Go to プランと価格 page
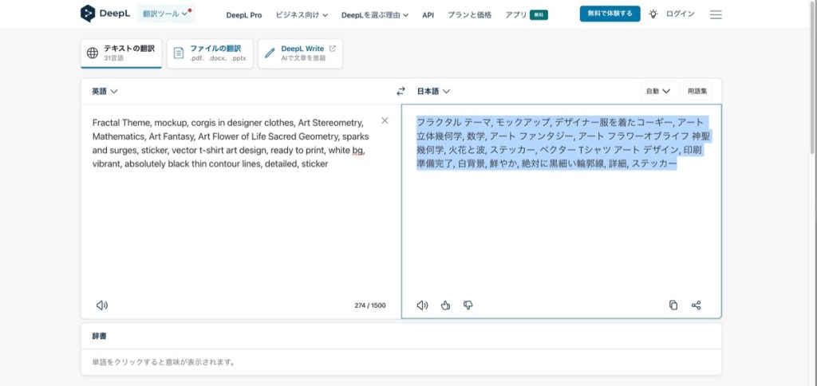 (469, 15)
